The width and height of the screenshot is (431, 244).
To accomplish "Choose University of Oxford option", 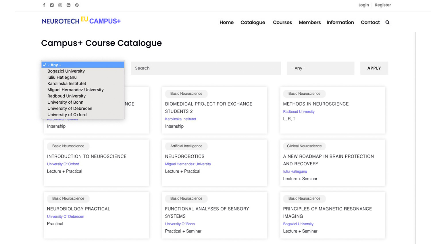I will click(x=67, y=115).
